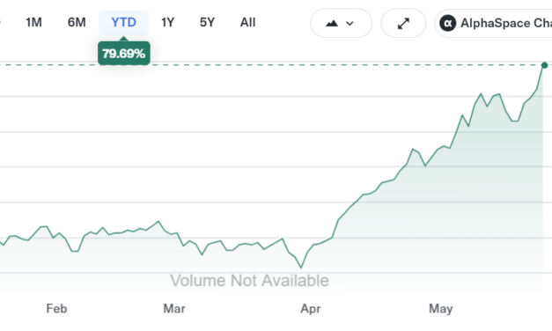Click the May axis label
Image resolution: width=552 pixels, height=331 pixels.
click(441, 309)
